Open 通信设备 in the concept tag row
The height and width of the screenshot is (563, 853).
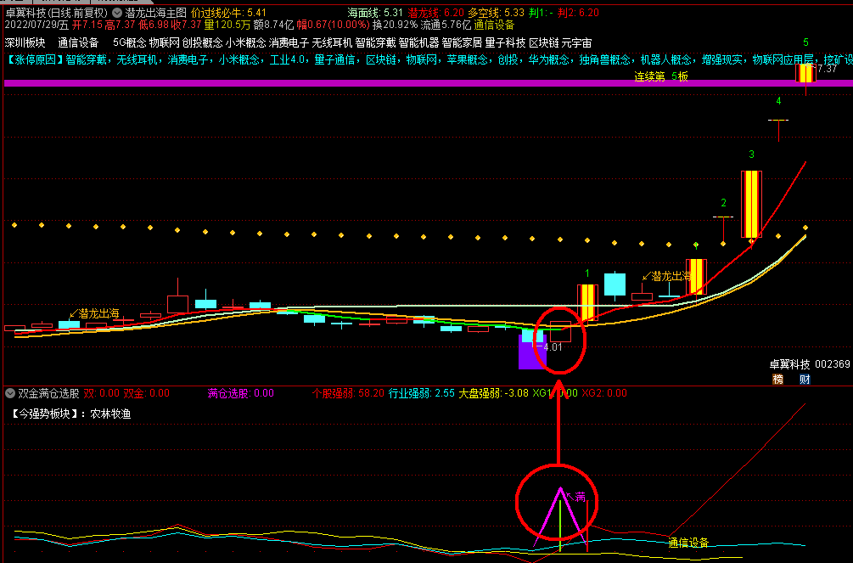coord(78,43)
